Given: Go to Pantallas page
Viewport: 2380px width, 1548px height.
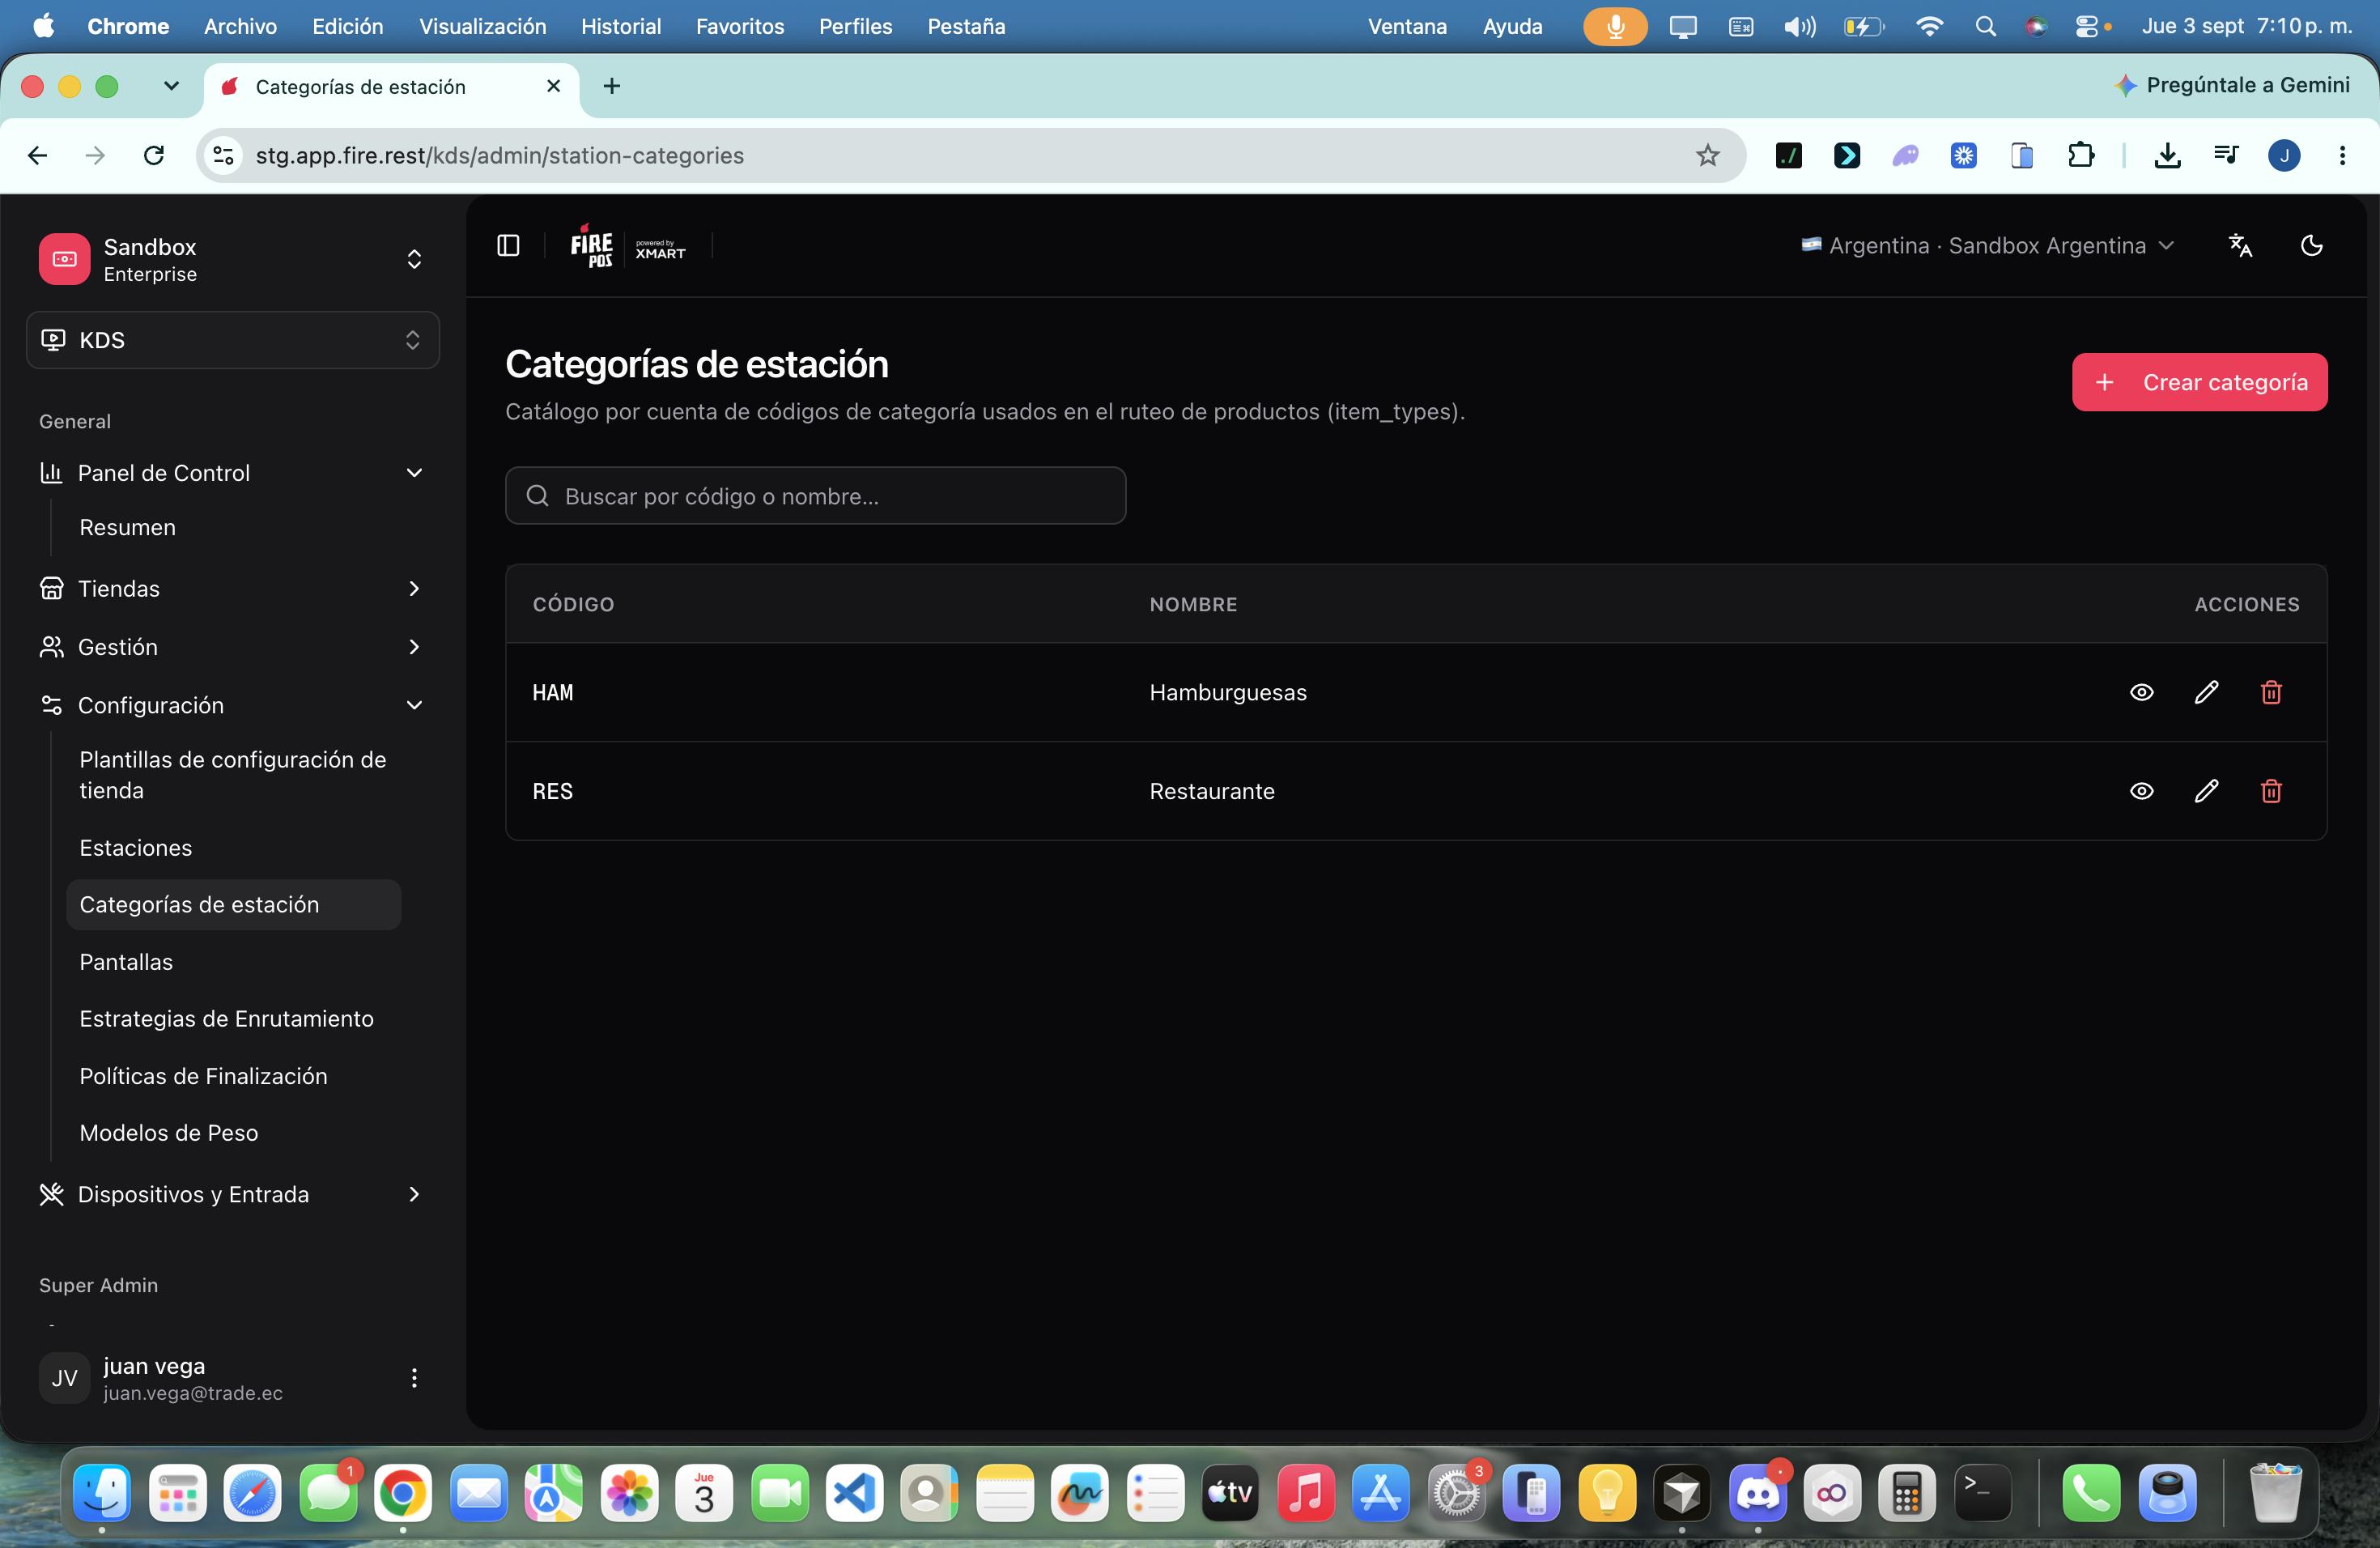Looking at the screenshot, I should pyautogui.click(x=126, y=962).
